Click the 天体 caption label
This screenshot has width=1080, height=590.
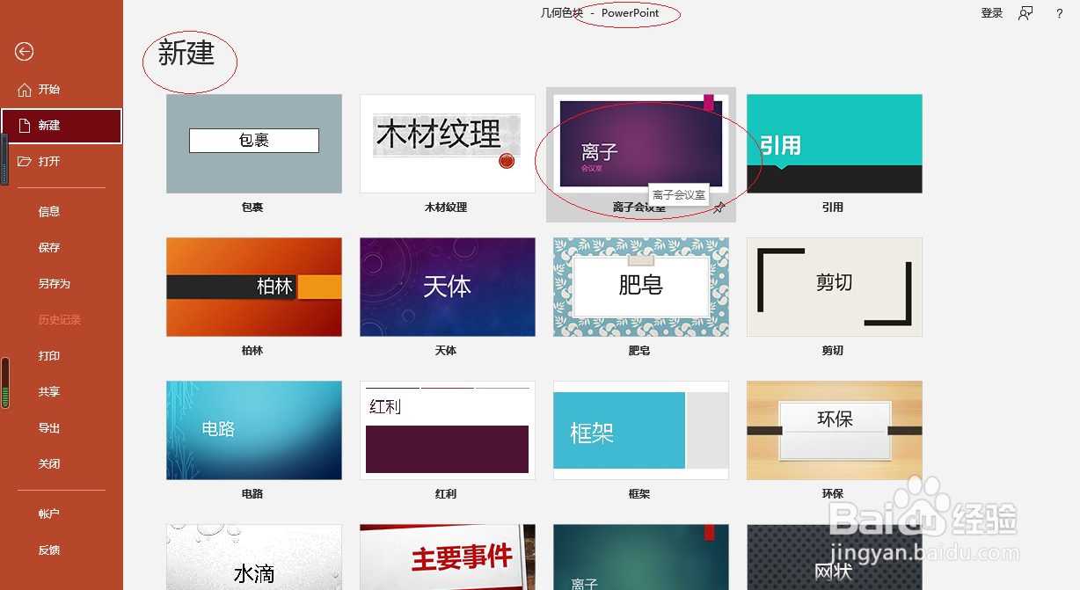[x=446, y=351]
